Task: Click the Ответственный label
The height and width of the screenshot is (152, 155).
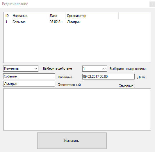Action: 69,85
